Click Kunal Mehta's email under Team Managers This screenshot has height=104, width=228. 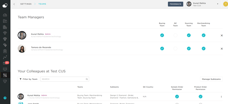pyautogui.click(x=46, y=36)
